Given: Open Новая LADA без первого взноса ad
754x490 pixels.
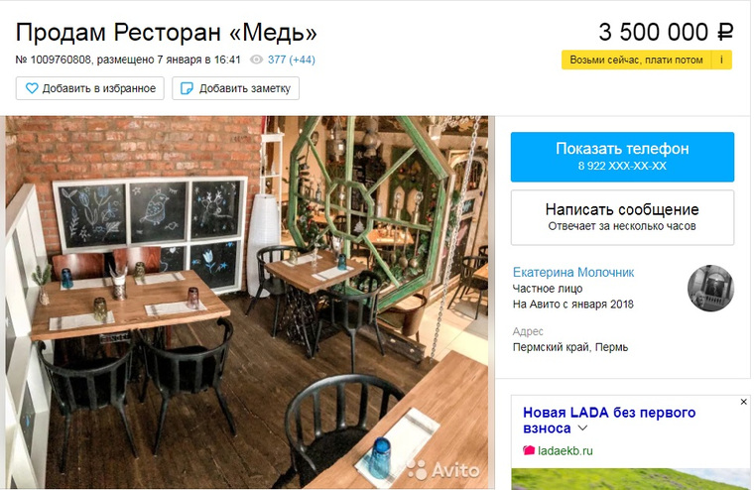Looking at the screenshot, I should click(x=609, y=421).
